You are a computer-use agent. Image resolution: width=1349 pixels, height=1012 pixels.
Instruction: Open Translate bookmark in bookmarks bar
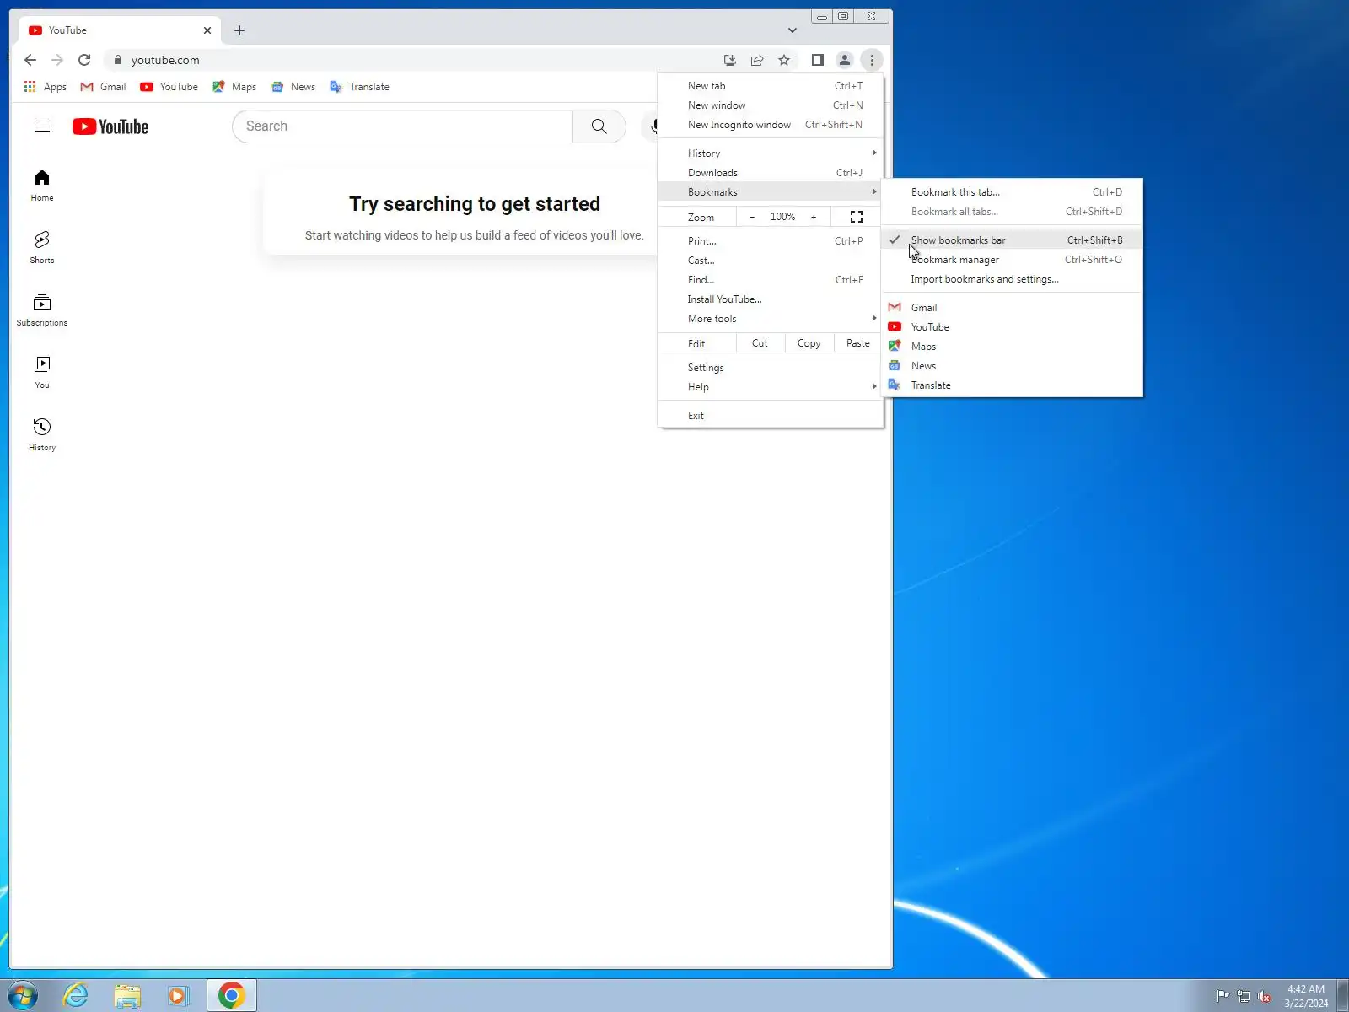(x=360, y=87)
